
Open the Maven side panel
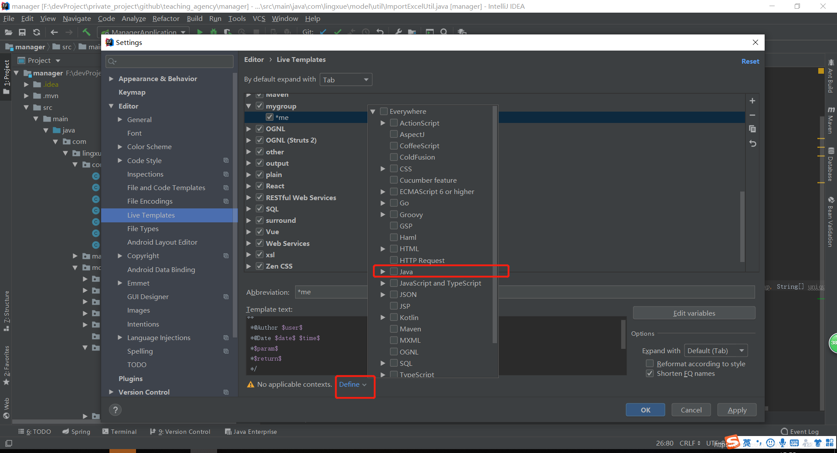point(830,121)
